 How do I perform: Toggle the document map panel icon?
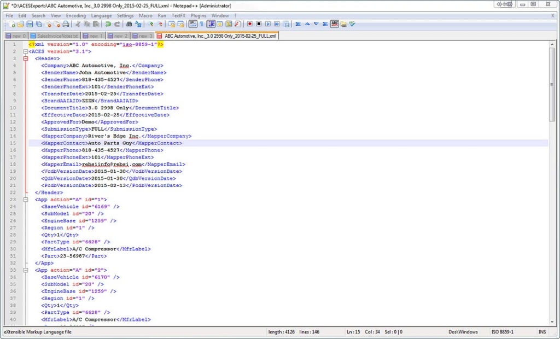click(x=229, y=24)
